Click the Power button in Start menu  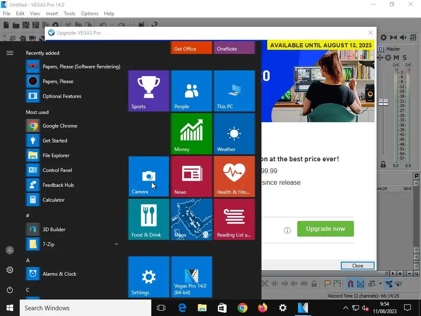(10, 290)
